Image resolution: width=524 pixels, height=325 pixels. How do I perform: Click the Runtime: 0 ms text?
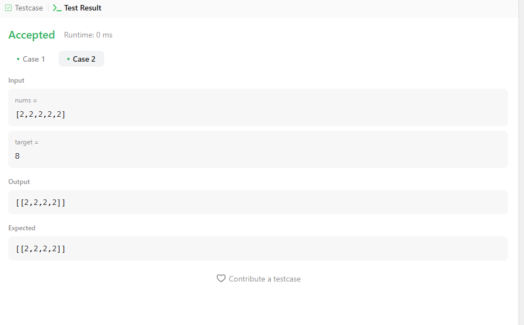[x=88, y=35]
